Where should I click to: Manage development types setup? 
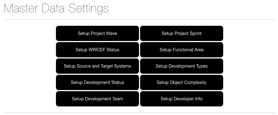click(182, 66)
